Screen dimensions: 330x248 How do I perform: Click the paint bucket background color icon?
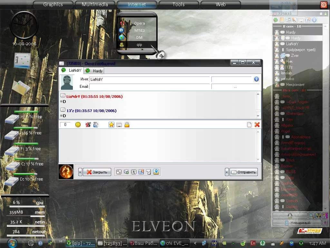(x=96, y=125)
